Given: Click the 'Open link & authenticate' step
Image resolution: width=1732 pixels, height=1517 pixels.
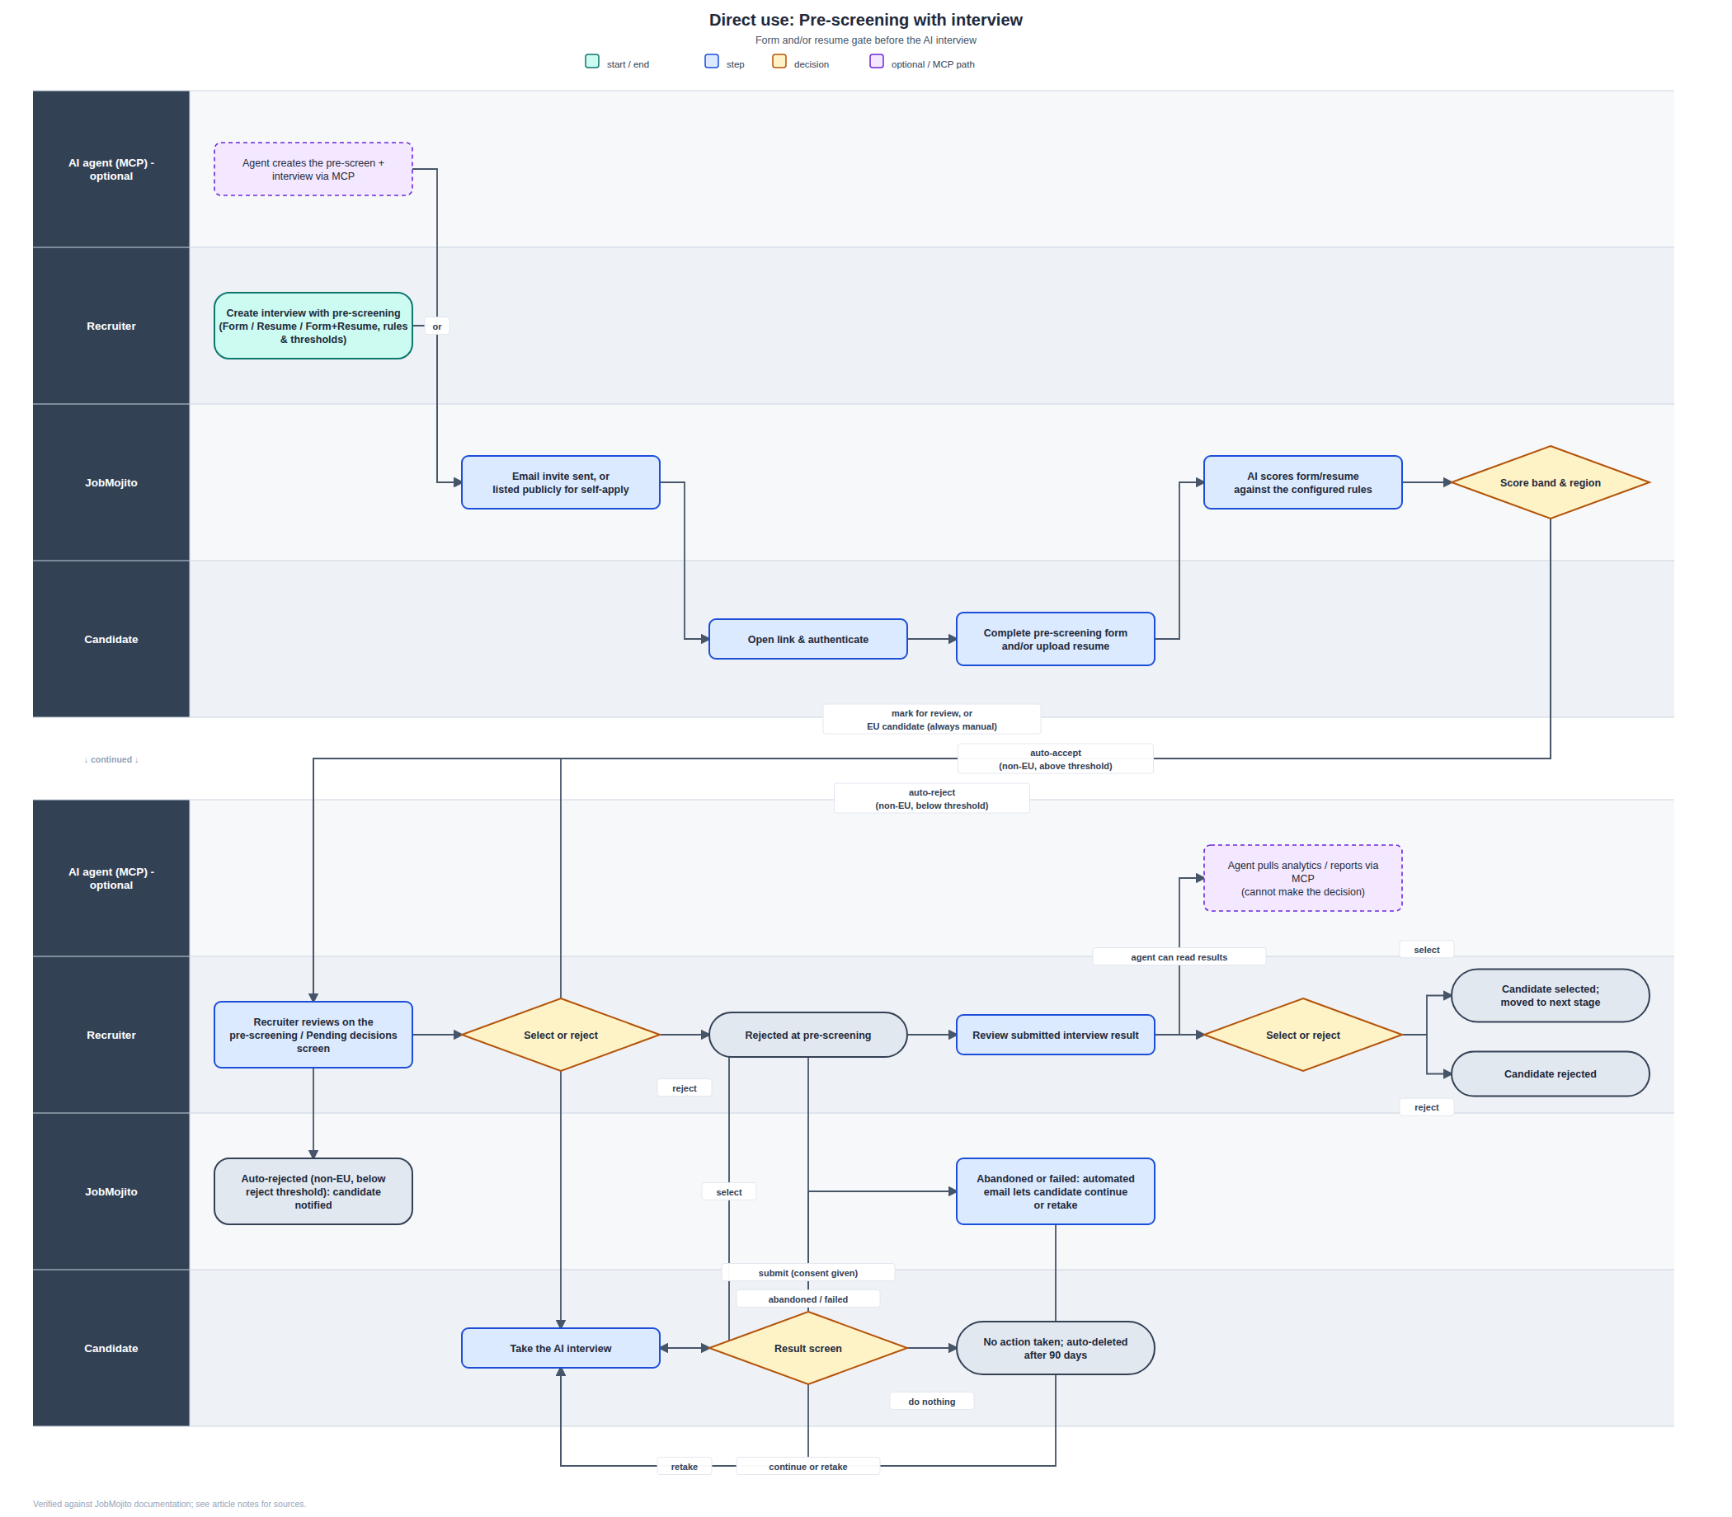Looking at the screenshot, I should click(808, 639).
